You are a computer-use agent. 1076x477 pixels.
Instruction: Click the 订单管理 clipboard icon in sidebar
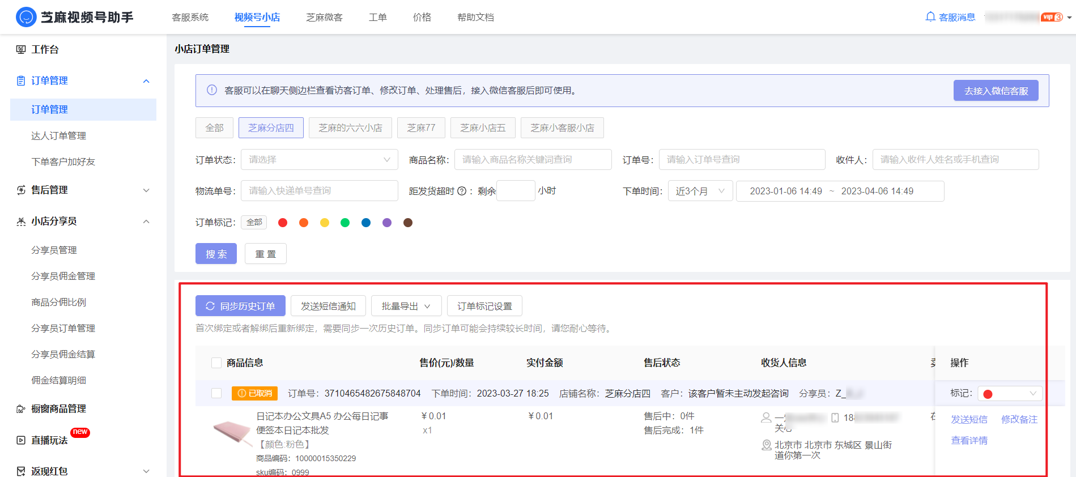coord(21,80)
